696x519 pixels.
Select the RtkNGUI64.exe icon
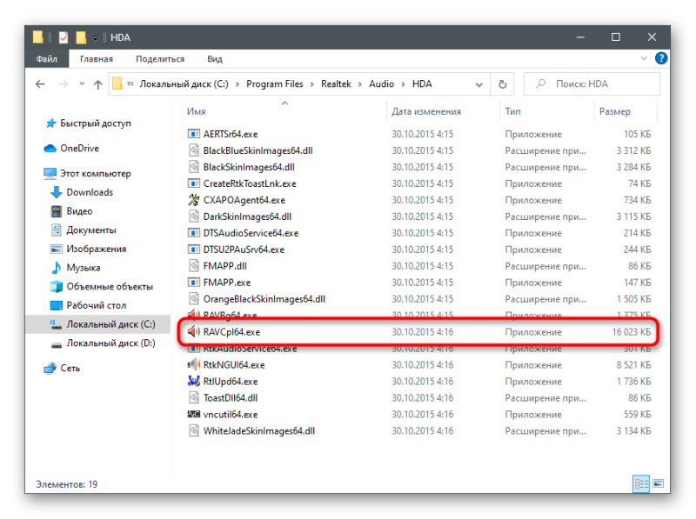click(193, 364)
